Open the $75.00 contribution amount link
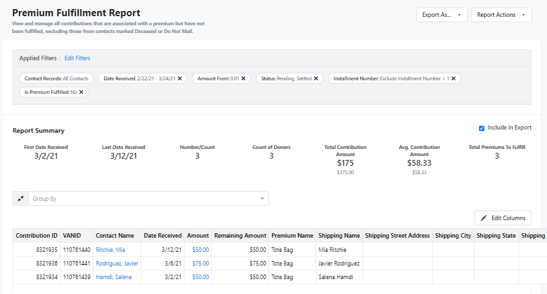This screenshot has width=547, height=294. coord(201,264)
